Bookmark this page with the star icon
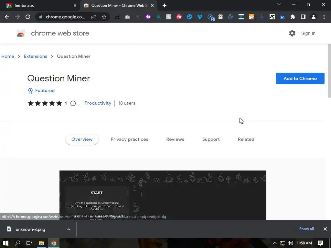 click(x=104, y=17)
